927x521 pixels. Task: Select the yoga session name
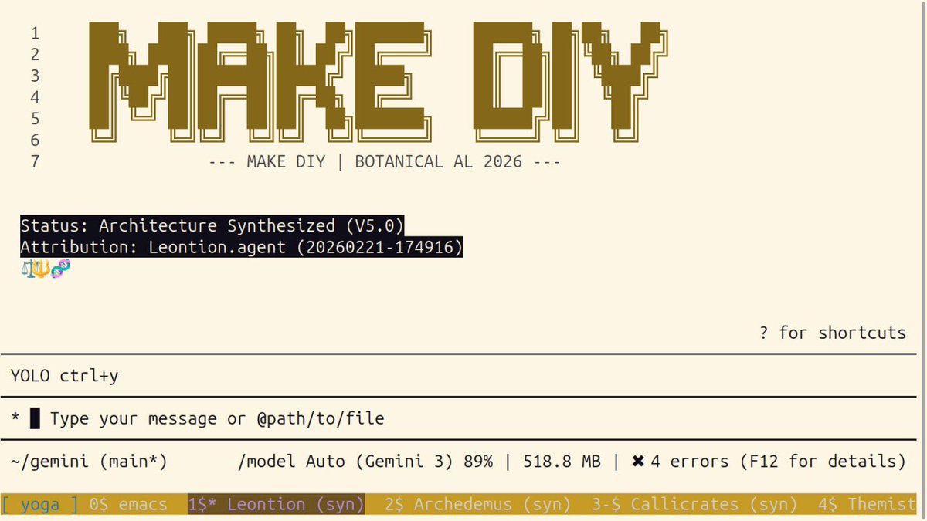pos(39,505)
